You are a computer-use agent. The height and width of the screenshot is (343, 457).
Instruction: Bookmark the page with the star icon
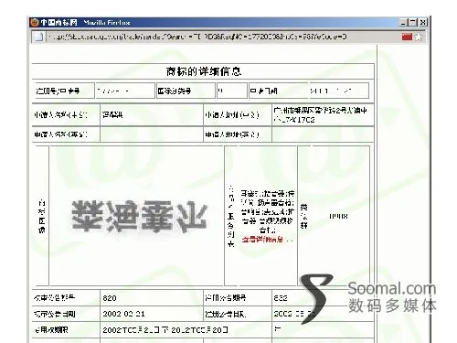[x=419, y=37]
